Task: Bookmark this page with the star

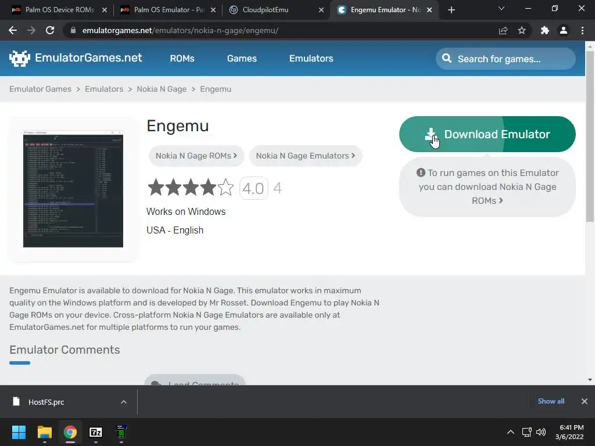Action: click(x=522, y=30)
